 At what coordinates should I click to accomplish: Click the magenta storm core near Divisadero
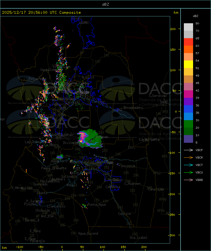(83, 137)
